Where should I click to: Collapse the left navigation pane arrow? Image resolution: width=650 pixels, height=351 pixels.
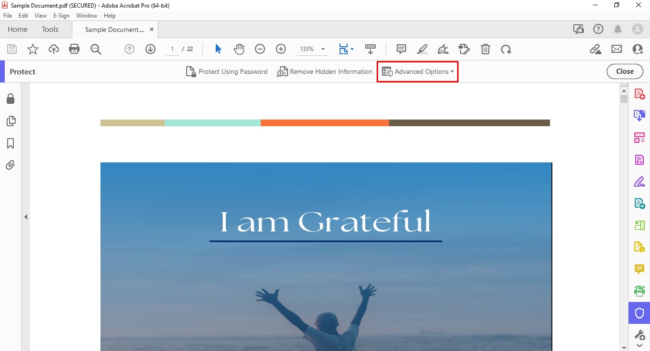tap(26, 217)
